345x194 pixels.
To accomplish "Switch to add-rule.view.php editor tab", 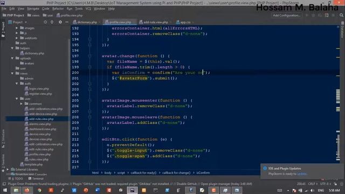I will pos(155,22).
